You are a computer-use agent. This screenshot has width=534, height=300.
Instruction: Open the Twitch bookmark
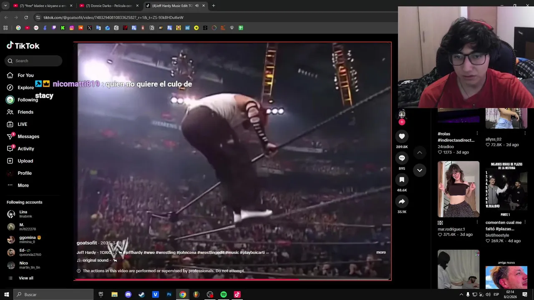tap(54, 28)
